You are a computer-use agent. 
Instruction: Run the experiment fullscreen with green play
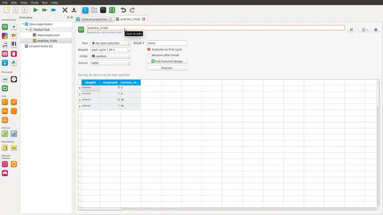point(35,10)
